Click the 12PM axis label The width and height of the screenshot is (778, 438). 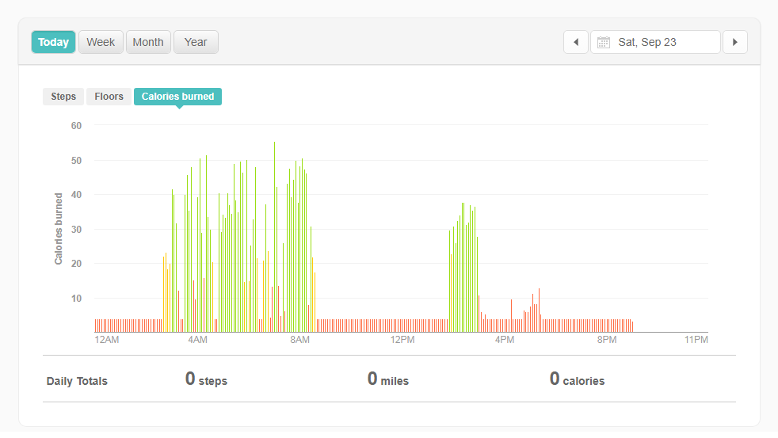pos(402,340)
